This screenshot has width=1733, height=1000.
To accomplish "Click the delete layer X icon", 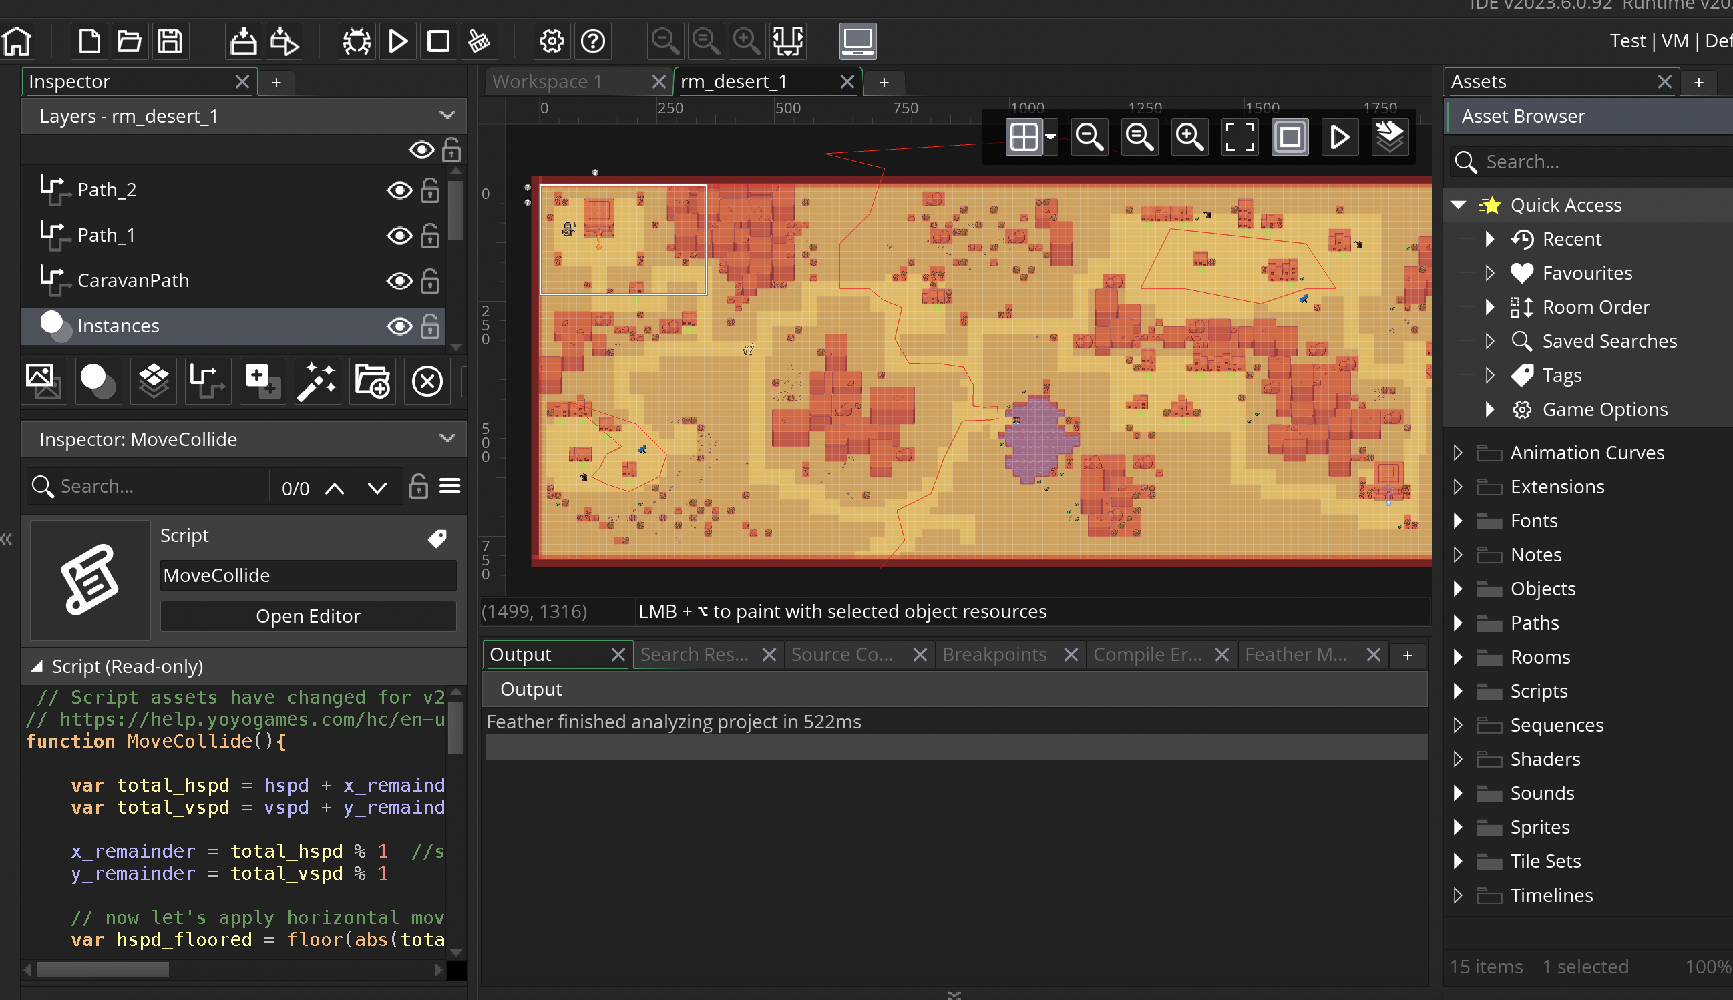I will (427, 381).
